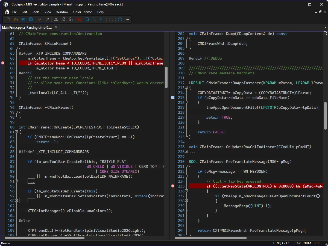Copy selection with toolbar Copy icon
The width and height of the screenshot is (328, 246).
pyautogui.click(x=63, y=19)
